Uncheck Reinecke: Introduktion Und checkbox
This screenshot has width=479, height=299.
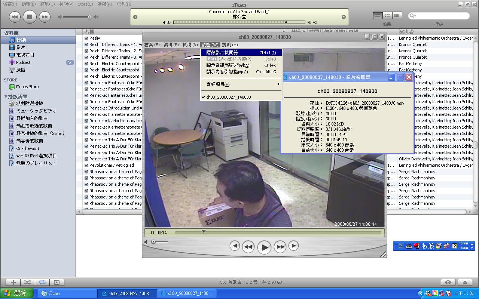click(86, 108)
